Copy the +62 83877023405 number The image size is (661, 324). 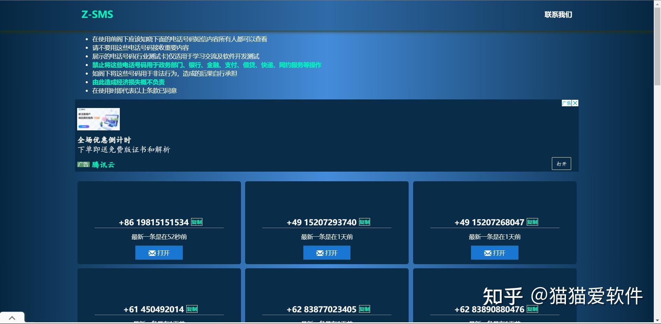click(365, 309)
